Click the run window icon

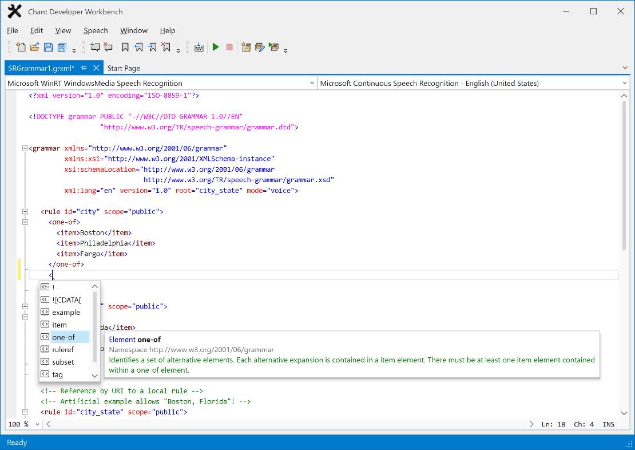click(x=274, y=47)
